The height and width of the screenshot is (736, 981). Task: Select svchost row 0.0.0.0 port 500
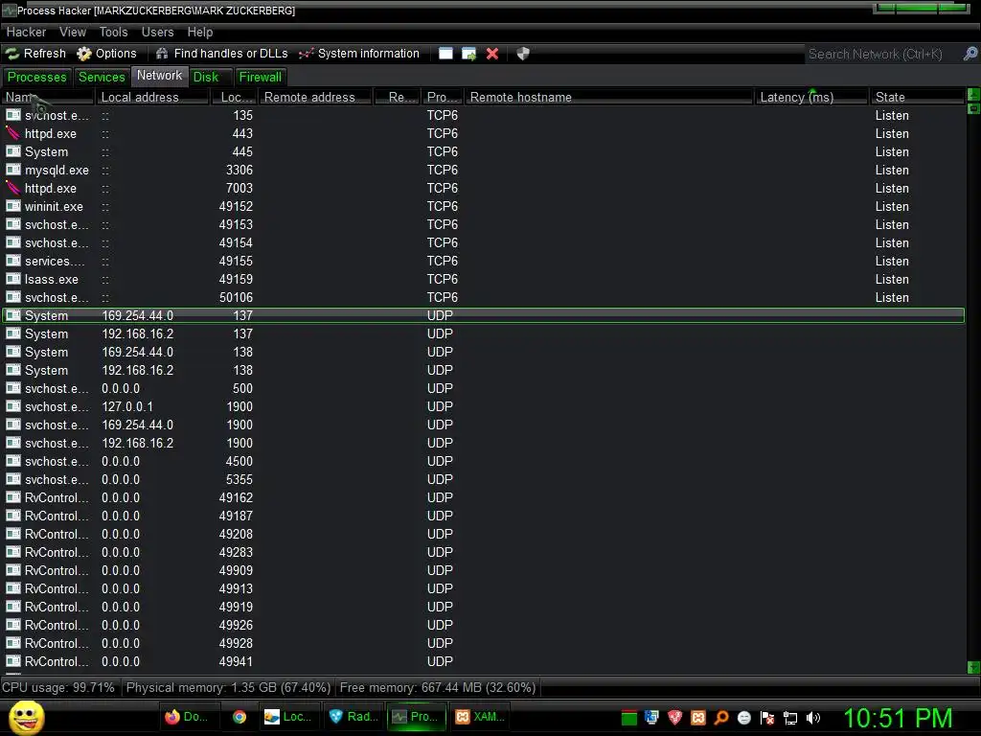483,388
